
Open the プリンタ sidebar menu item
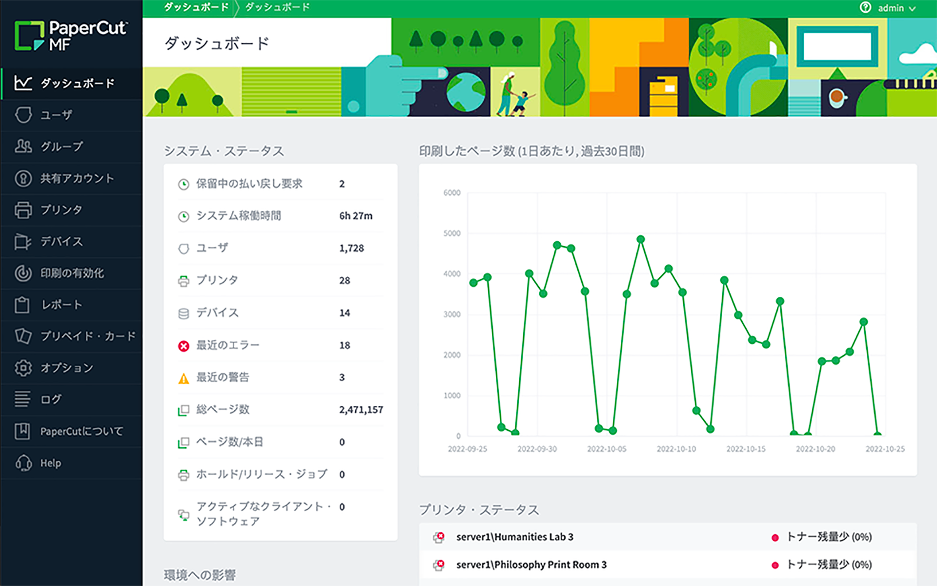tap(61, 210)
